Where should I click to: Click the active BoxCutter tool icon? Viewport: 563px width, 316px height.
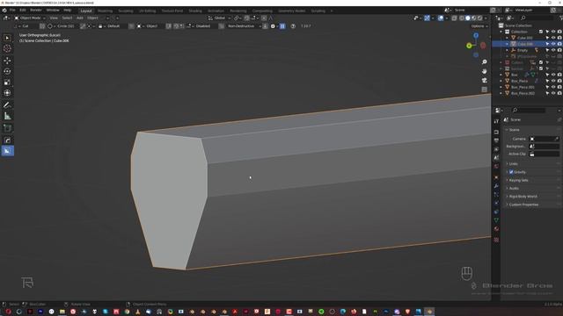(7, 151)
